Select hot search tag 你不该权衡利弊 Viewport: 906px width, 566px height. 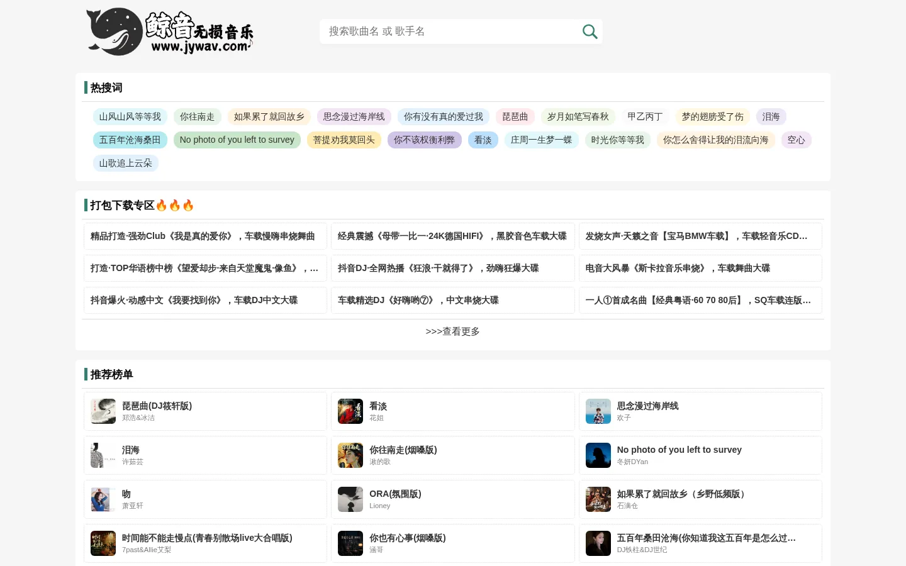click(425, 140)
